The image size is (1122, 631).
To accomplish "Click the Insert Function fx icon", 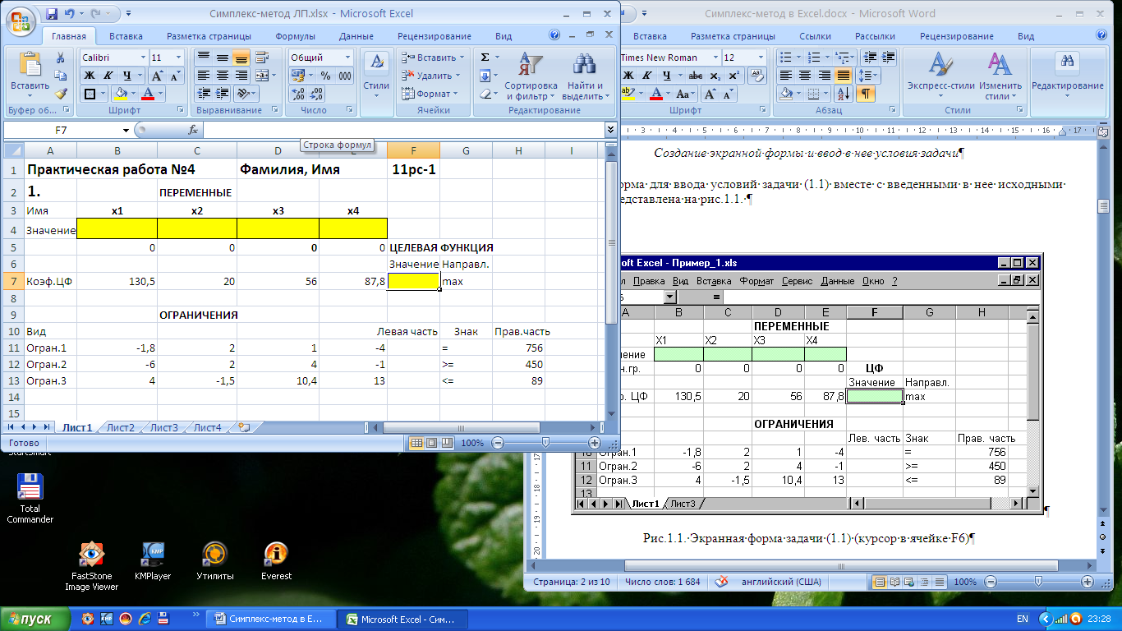I will [193, 130].
